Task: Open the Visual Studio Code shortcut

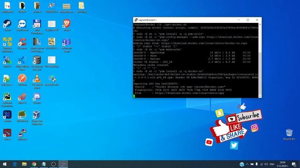Action: tap(22, 63)
